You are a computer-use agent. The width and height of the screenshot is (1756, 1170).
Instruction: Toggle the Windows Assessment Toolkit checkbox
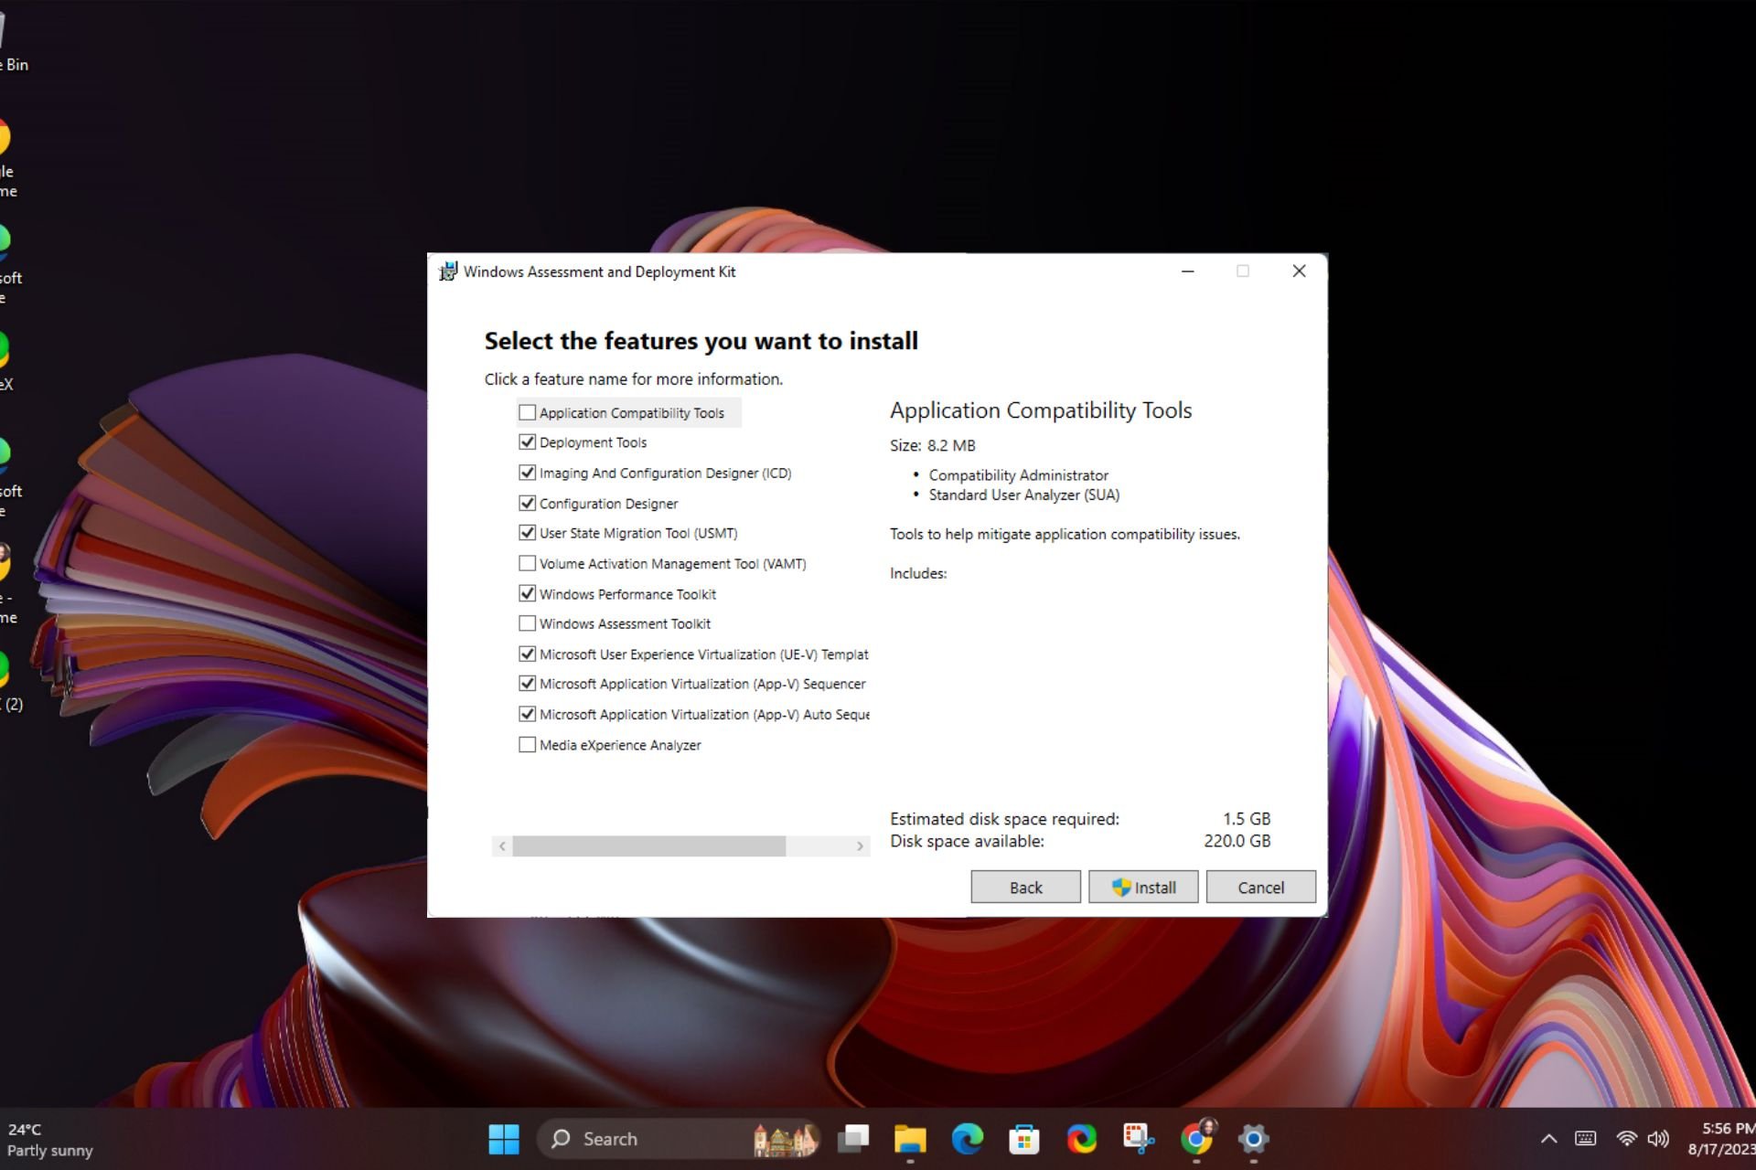(527, 622)
